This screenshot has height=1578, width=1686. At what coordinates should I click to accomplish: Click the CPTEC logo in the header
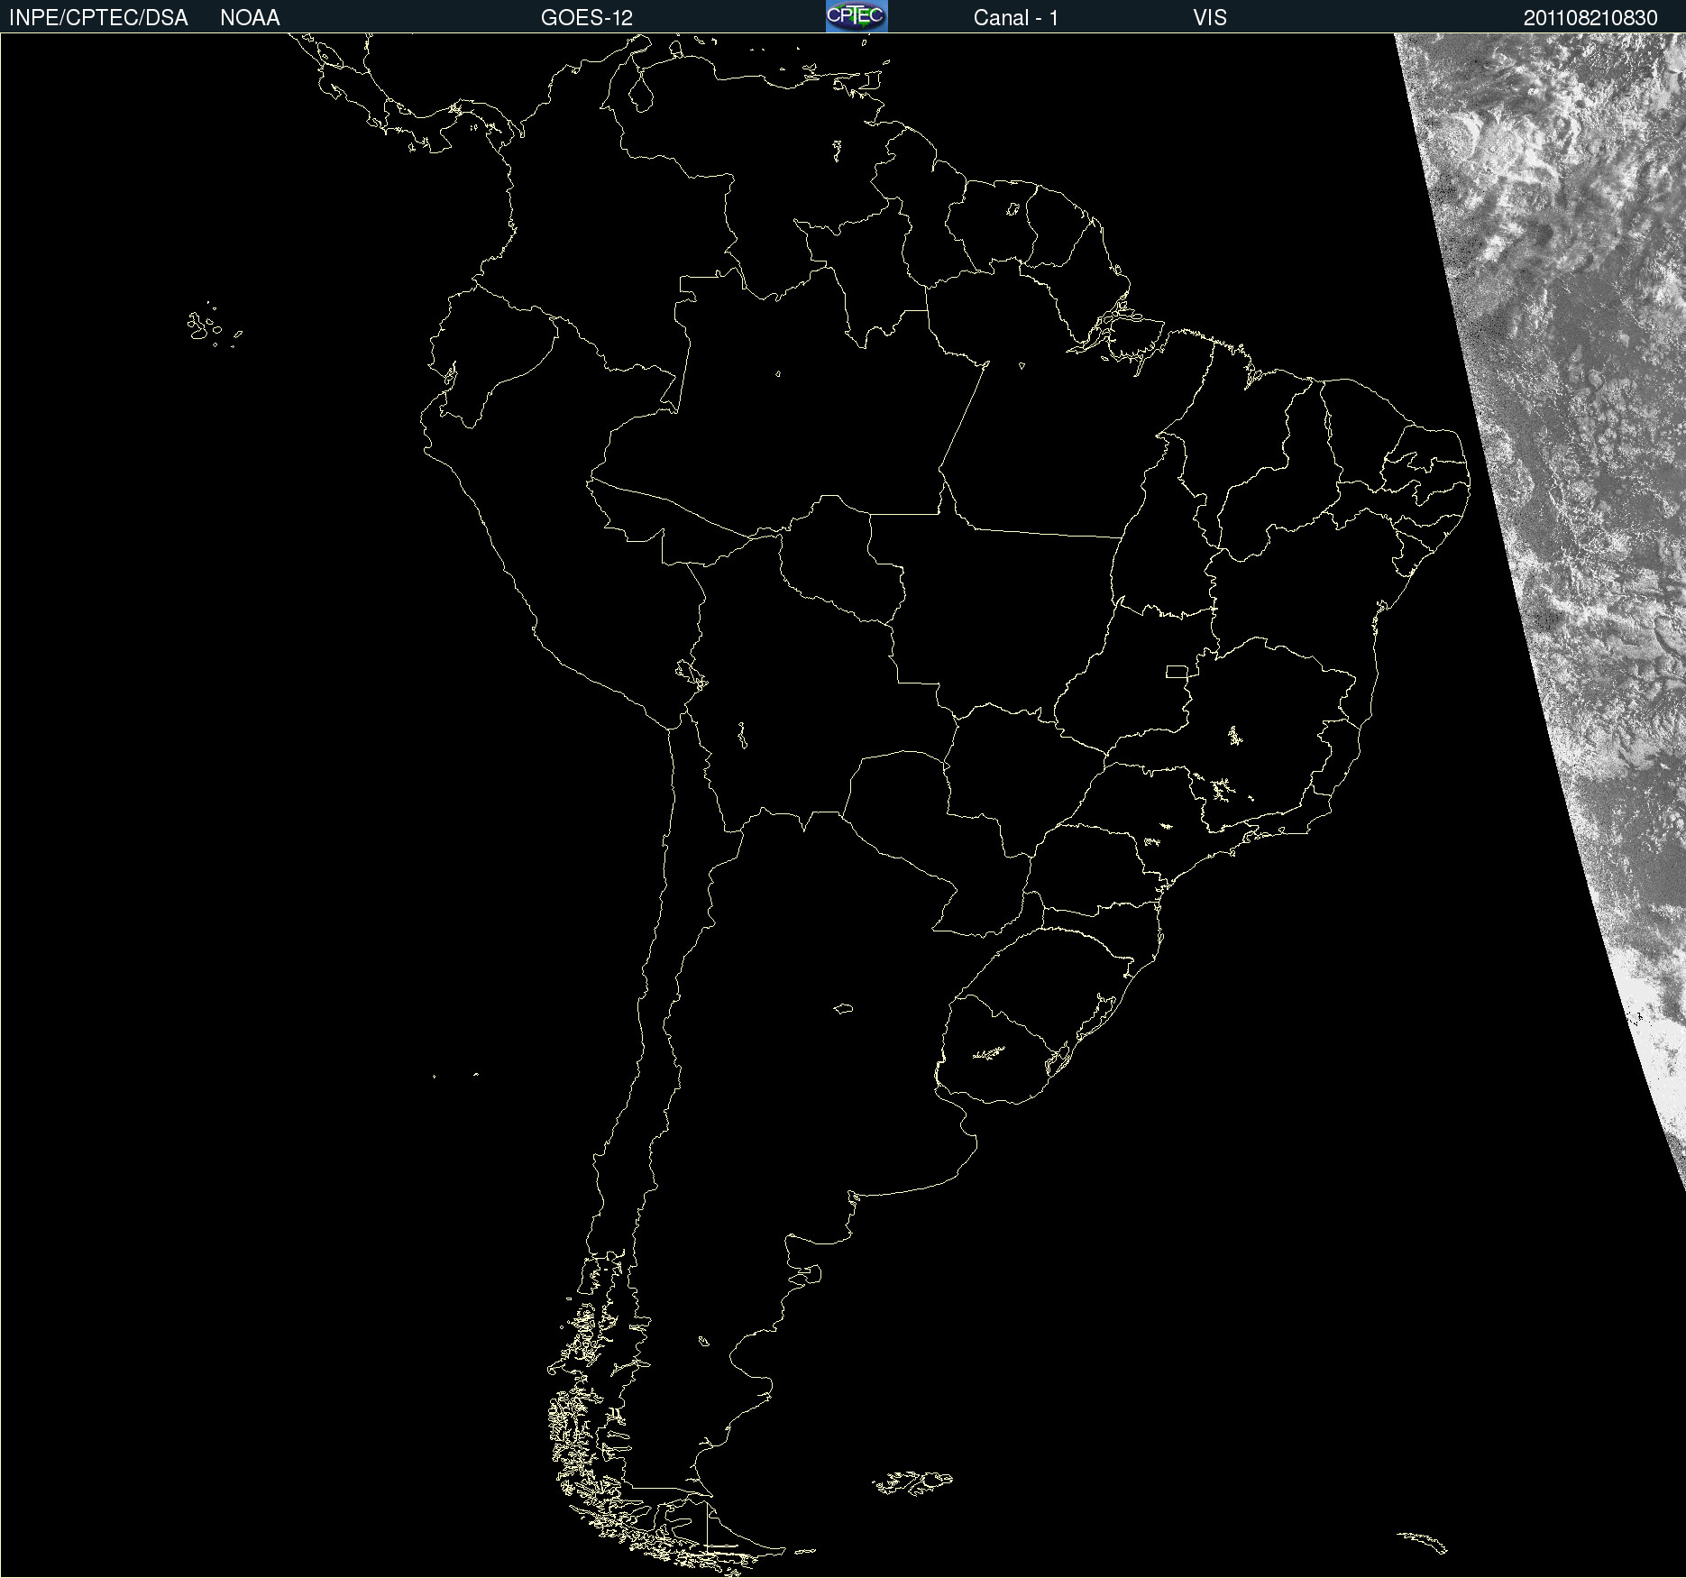pos(857,16)
